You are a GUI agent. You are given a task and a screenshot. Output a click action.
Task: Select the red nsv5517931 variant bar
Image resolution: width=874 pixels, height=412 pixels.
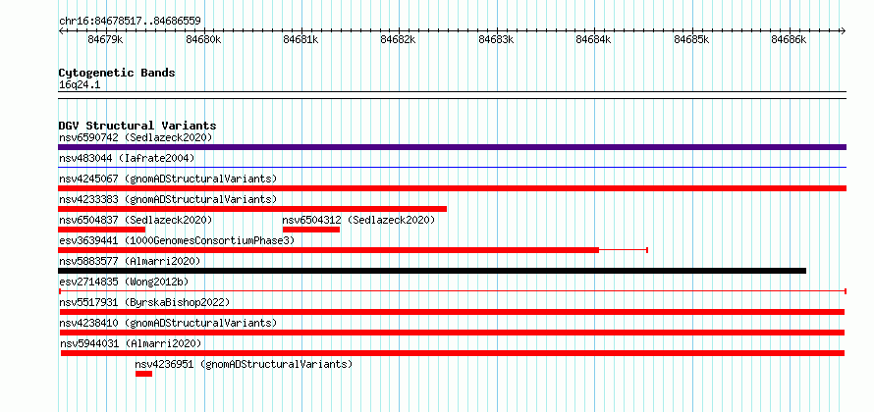[452, 312]
